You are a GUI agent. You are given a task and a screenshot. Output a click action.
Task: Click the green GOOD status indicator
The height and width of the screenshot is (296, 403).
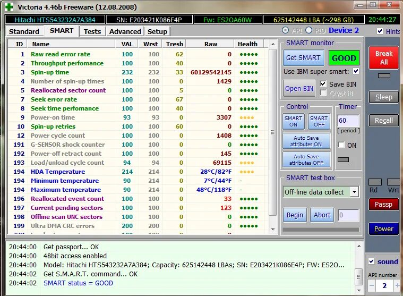pyautogui.click(x=344, y=58)
